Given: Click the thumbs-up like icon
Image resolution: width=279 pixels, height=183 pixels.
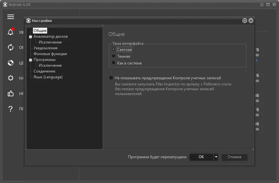Looking at the screenshot, I should coord(11,93).
